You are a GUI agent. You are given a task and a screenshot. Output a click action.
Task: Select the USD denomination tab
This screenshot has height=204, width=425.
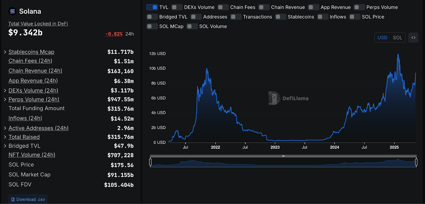tap(382, 38)
